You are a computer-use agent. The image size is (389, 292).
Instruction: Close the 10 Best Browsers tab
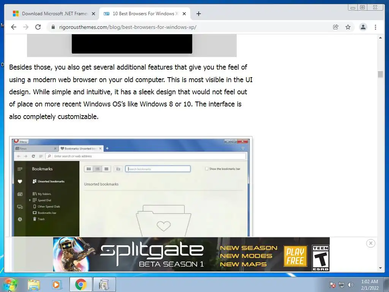pos(184,14)
